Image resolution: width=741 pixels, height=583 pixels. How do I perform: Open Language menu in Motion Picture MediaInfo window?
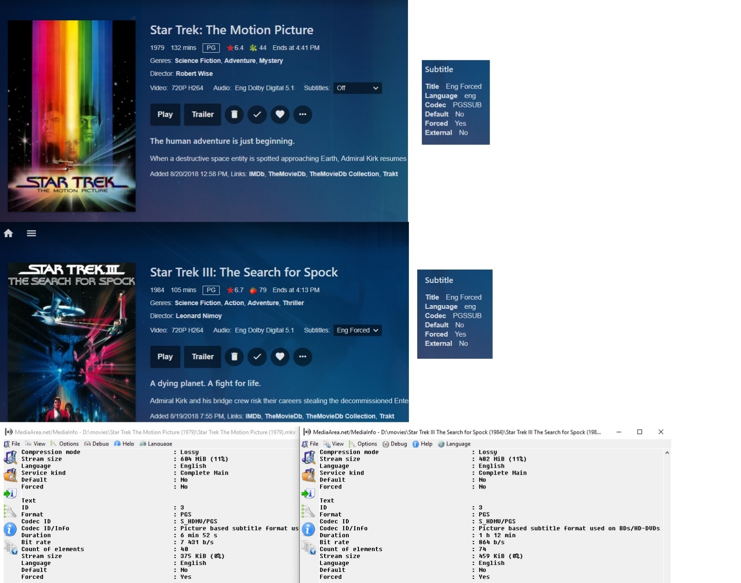156,444
